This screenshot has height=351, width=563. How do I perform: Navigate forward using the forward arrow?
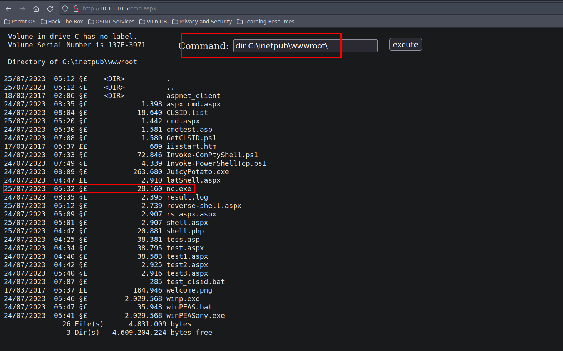(22, 8)
